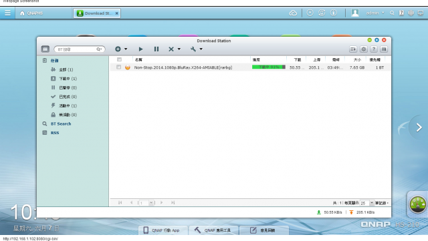Screen dimensions: 428x241
Task: Pause the selected download task
Action: [x=156, y=49]
